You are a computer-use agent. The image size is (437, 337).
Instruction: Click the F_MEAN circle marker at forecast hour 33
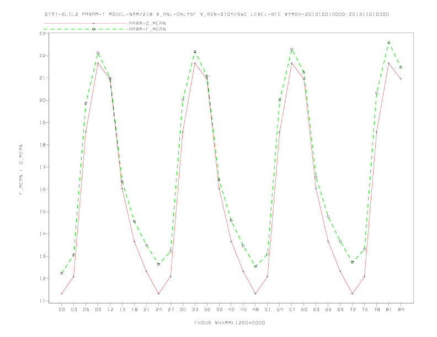click(x=195, y=51)
